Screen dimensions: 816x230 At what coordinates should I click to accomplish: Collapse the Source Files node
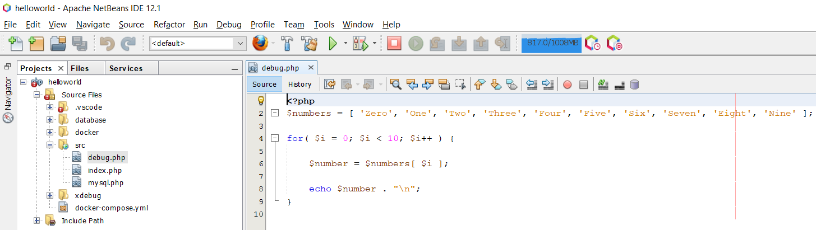pos(36,95)
